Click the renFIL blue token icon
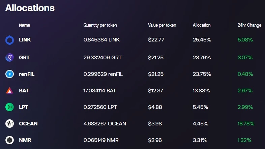This screenshot has height=149, width=265. pos(9,74)
